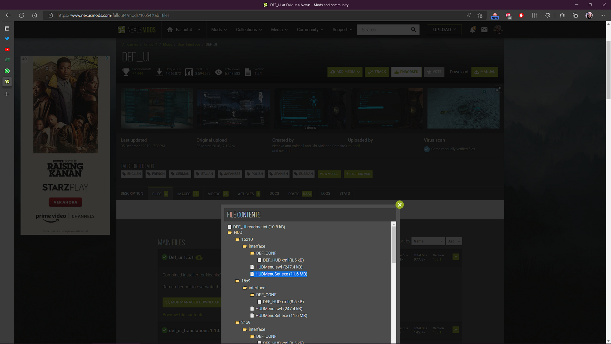
Task: Add this page to favorites
Action: click(x=480, y=15)
